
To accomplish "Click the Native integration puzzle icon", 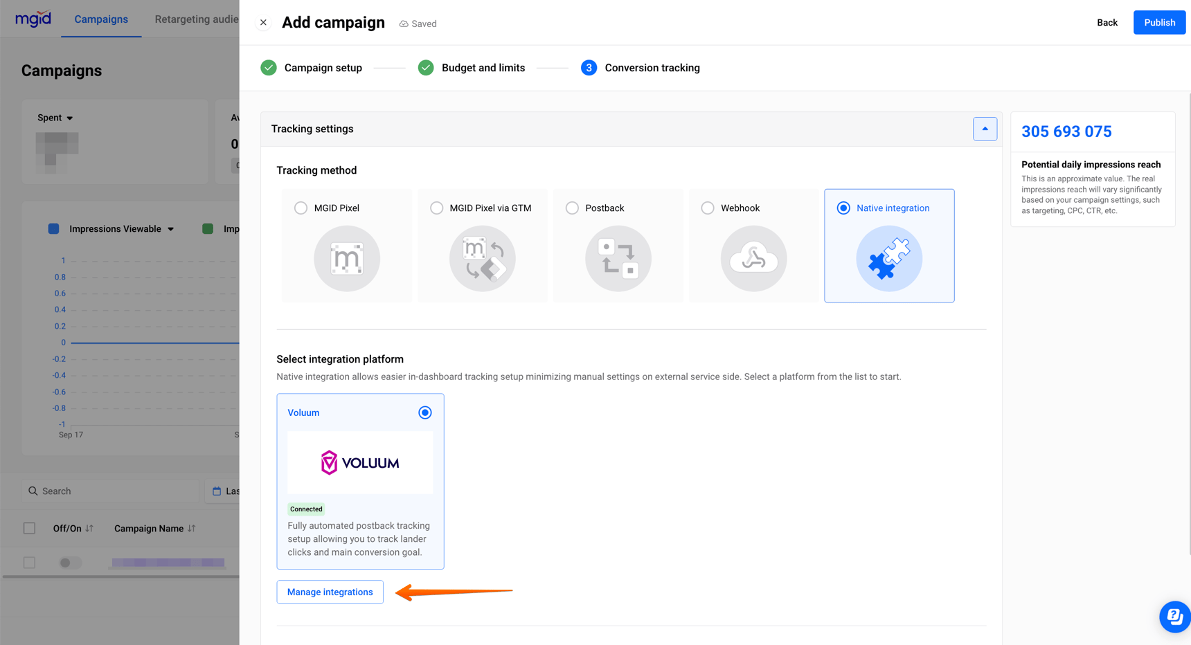I will [x=889, y=258].
